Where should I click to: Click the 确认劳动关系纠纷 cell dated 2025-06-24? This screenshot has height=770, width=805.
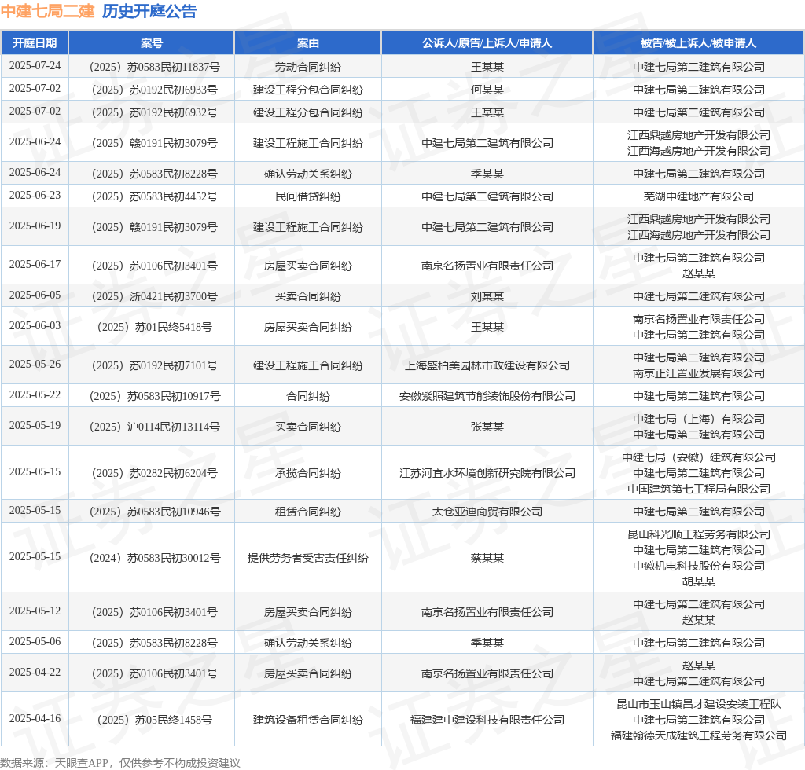(x=307, y=174)
